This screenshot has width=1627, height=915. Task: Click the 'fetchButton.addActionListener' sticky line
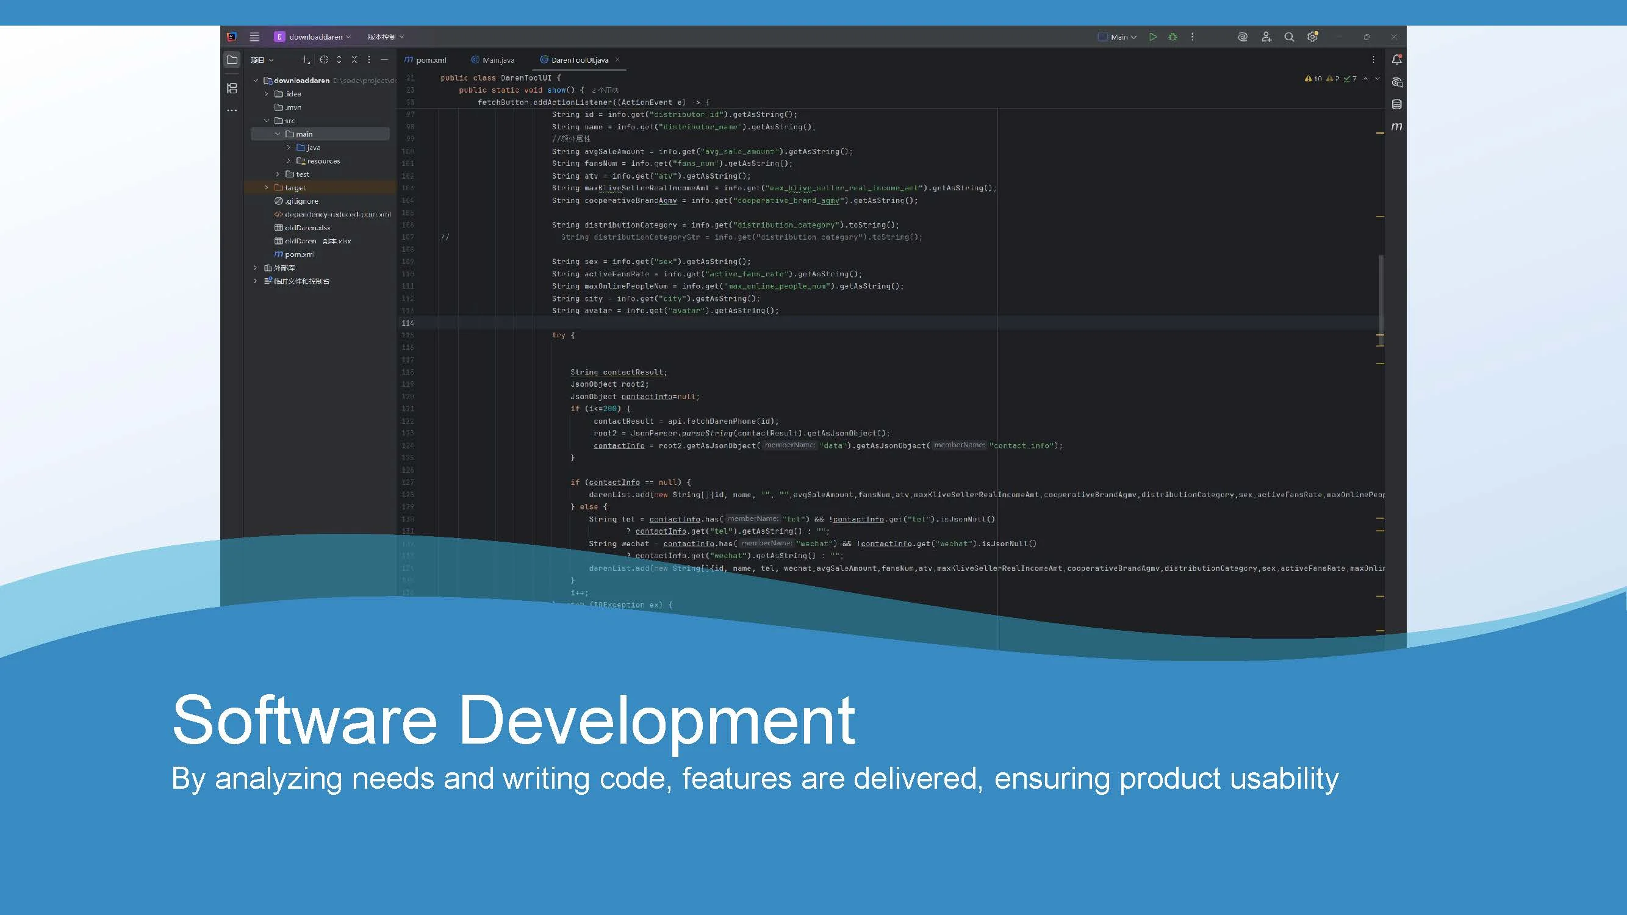[x=594, y=102]
